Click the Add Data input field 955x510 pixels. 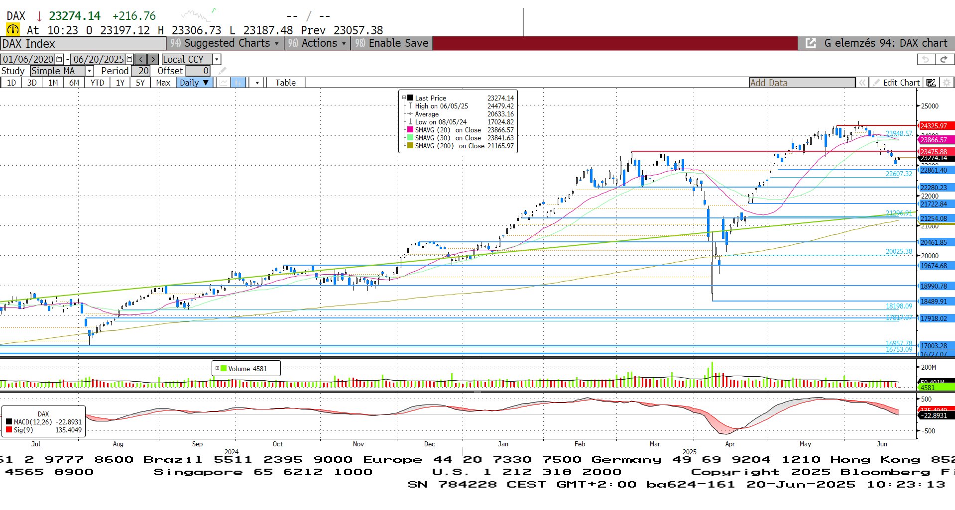tap(802, 83)
